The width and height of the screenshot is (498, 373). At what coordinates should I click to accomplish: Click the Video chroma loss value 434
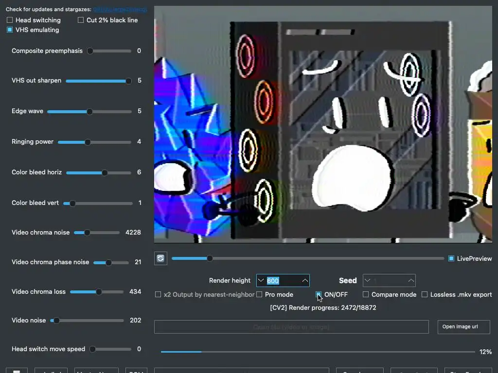(135, 291)
